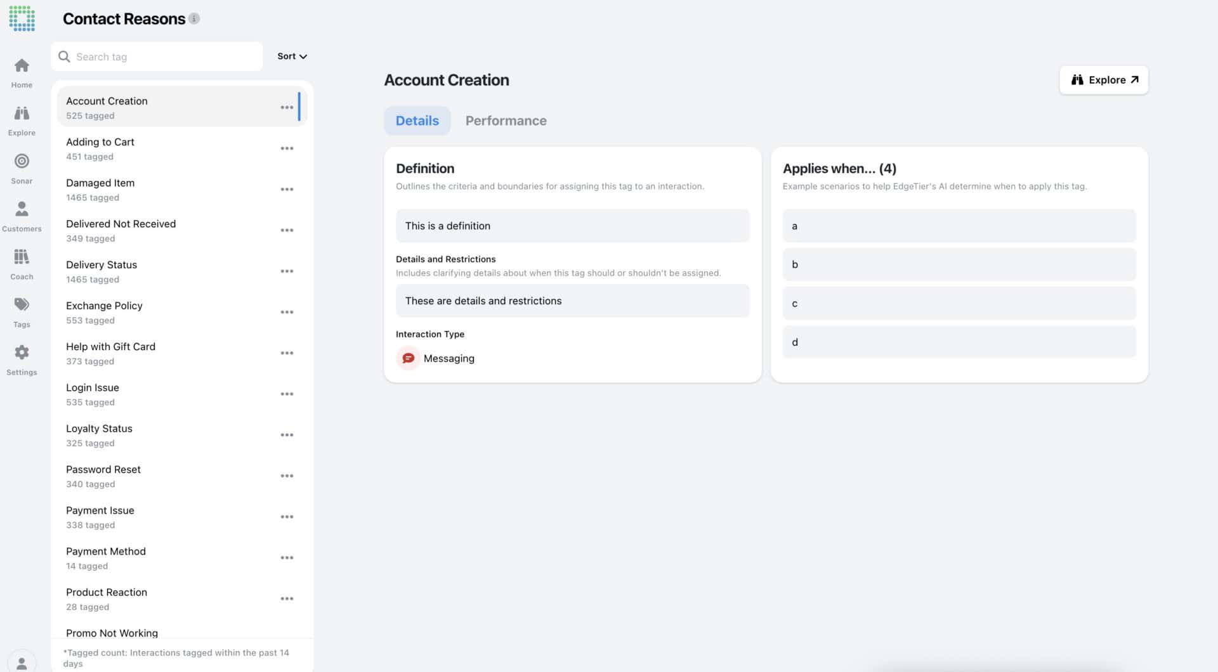The image size is (1218, 672).
Task: Click the search magnifier icon in the tag search
Action: (x=65, y=56)
